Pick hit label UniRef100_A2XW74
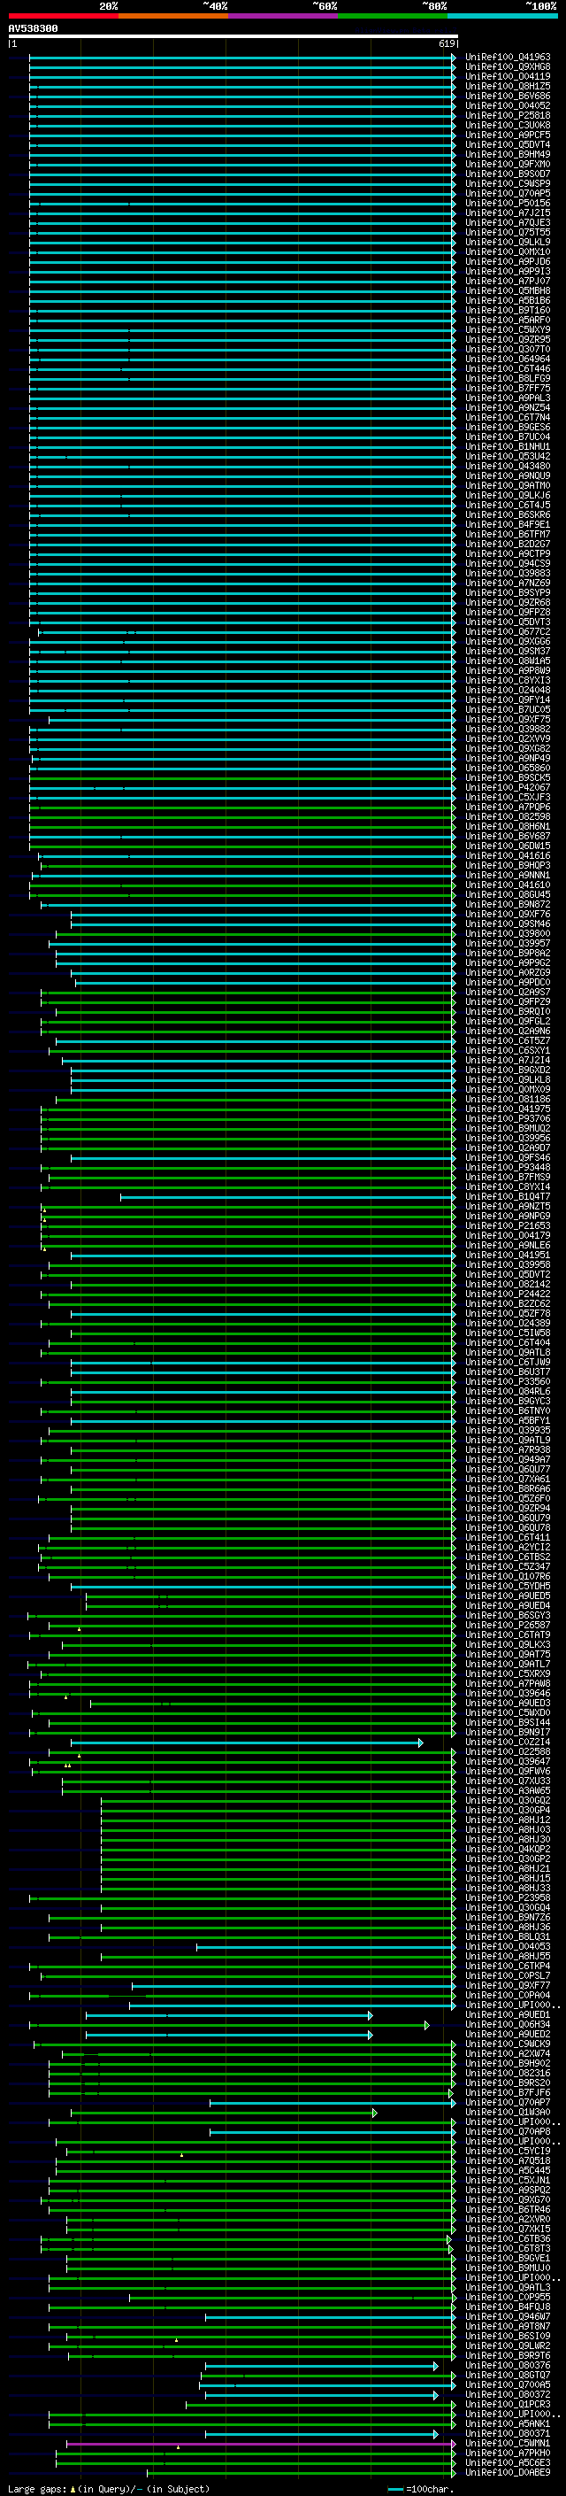 508,2053
